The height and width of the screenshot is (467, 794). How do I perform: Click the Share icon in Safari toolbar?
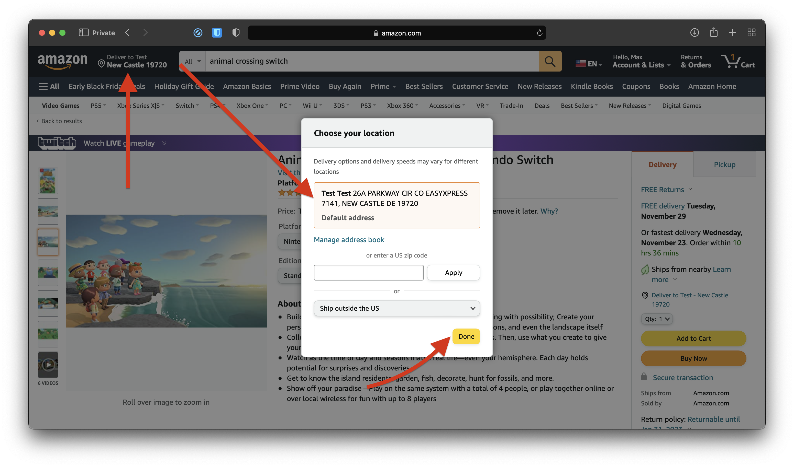pyautogui.click(x=714, y=32)
